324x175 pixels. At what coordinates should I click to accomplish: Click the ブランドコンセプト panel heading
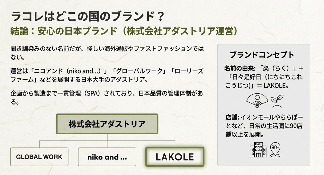[x=262, y=55]
